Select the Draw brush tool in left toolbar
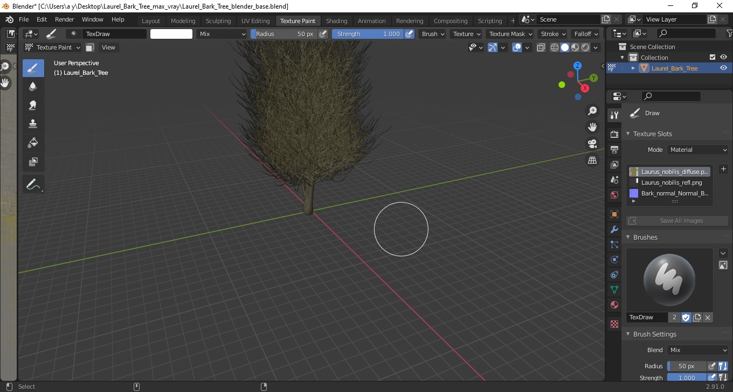This screenshot has width=733, height=392. coord(33,68)
